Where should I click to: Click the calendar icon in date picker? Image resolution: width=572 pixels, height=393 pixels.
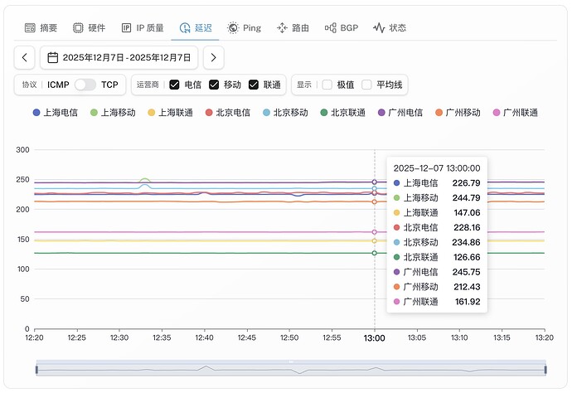(x=53, y=58)
